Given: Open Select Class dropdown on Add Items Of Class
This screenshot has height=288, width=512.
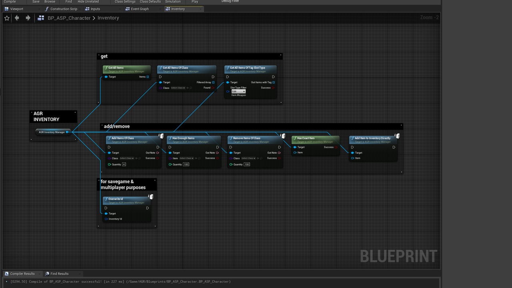Looking at the screenshot, I should (127, 158).
